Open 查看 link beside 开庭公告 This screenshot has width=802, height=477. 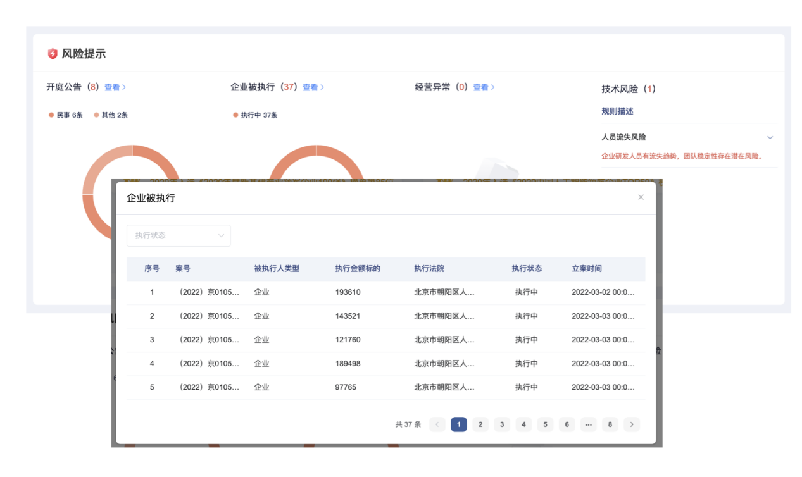pyautogui.click(x=115, y=87)
